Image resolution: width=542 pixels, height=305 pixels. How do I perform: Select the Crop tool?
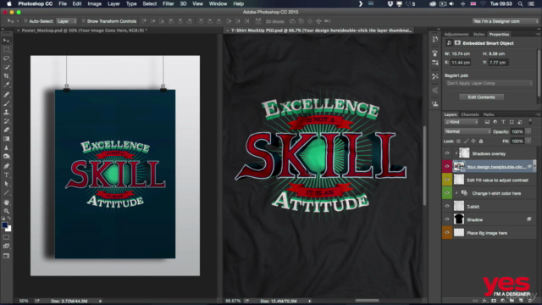6,76
